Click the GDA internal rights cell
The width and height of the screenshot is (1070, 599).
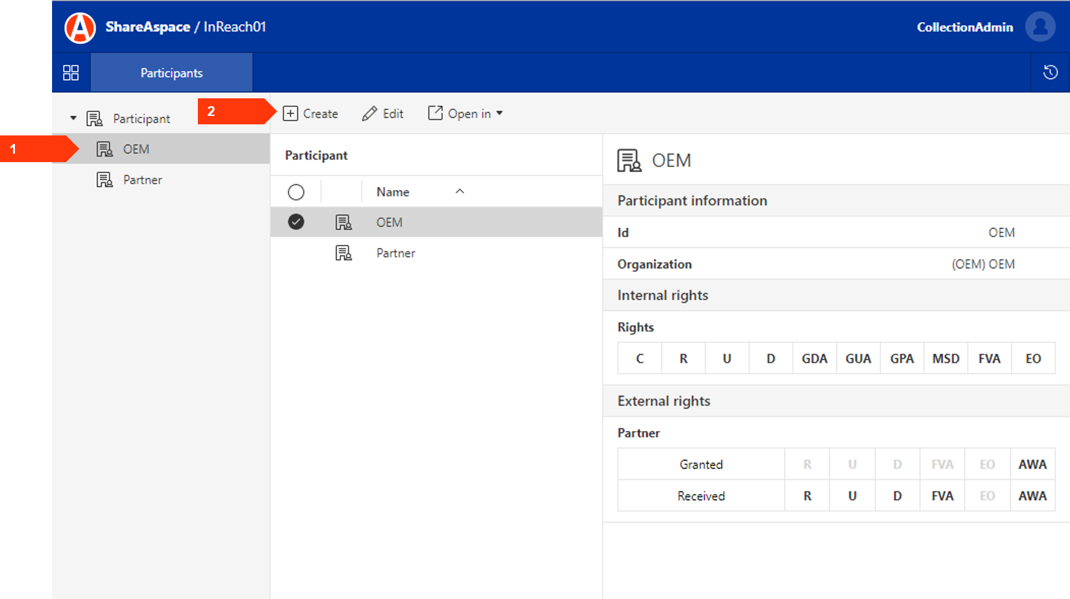point(814,359)
